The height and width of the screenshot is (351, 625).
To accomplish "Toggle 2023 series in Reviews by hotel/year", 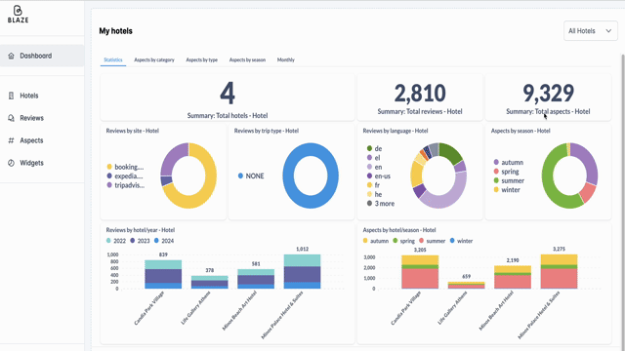I will click(140, 241).
